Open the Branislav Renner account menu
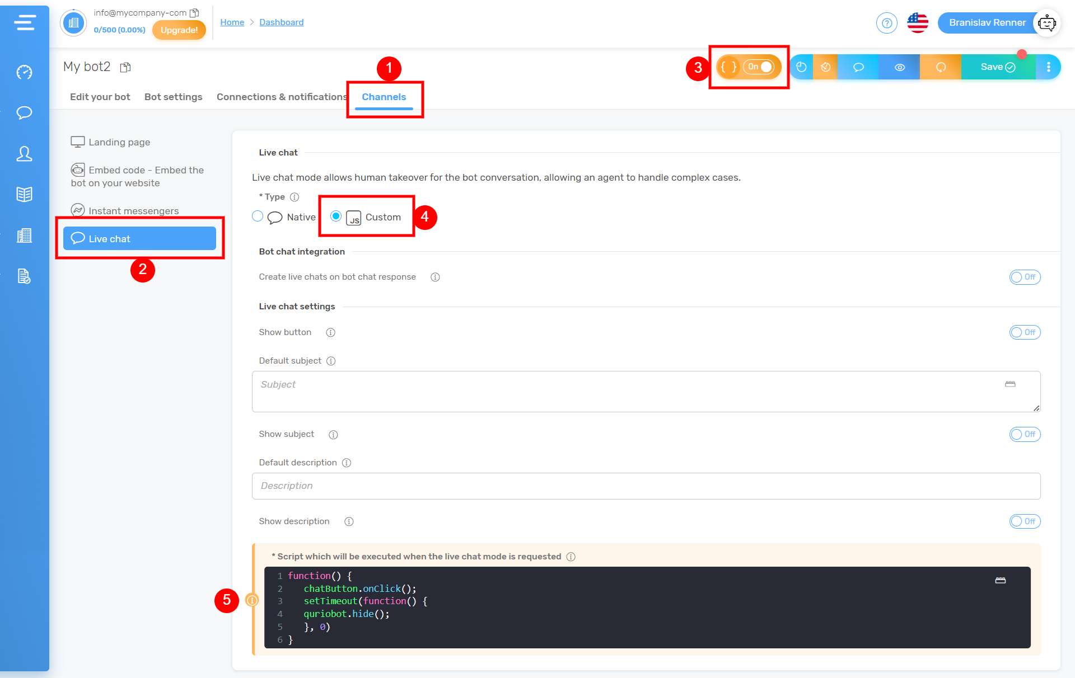Image resolution: width=1075 pixels, height=678 pixels. point(987,23)
